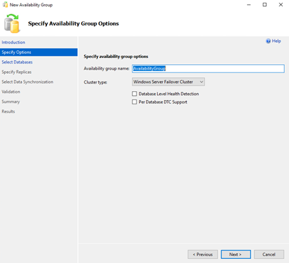The width and height of the screenshot is (289, 263).
Task: Click the Previous button
Action: point(203,254)
